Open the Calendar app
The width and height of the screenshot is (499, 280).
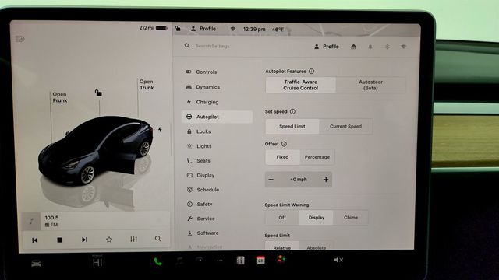(x=260, y=260)
